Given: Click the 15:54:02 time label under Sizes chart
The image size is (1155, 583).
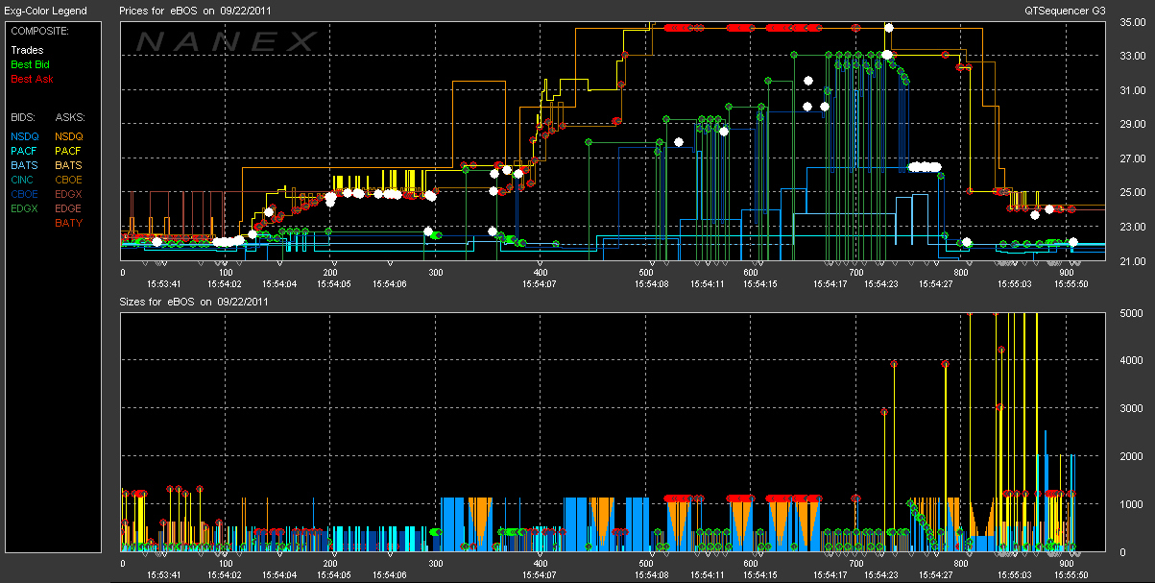Looking at the screenshot, I should point(224,574).
